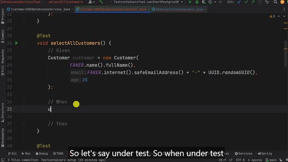
Task: Click randomUUID() in the email line
Action: click(238, 72)
